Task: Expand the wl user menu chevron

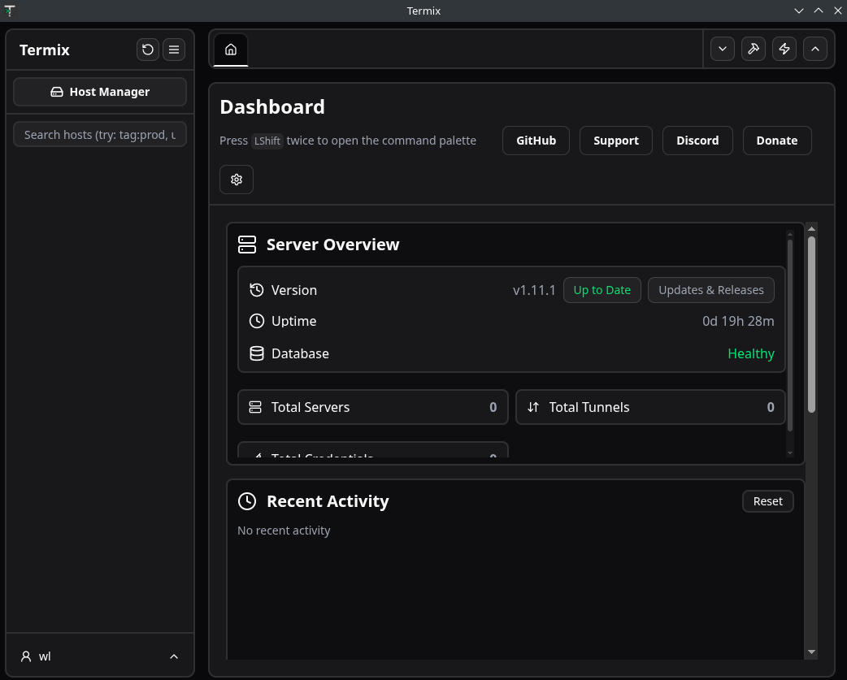Action: 174,656
